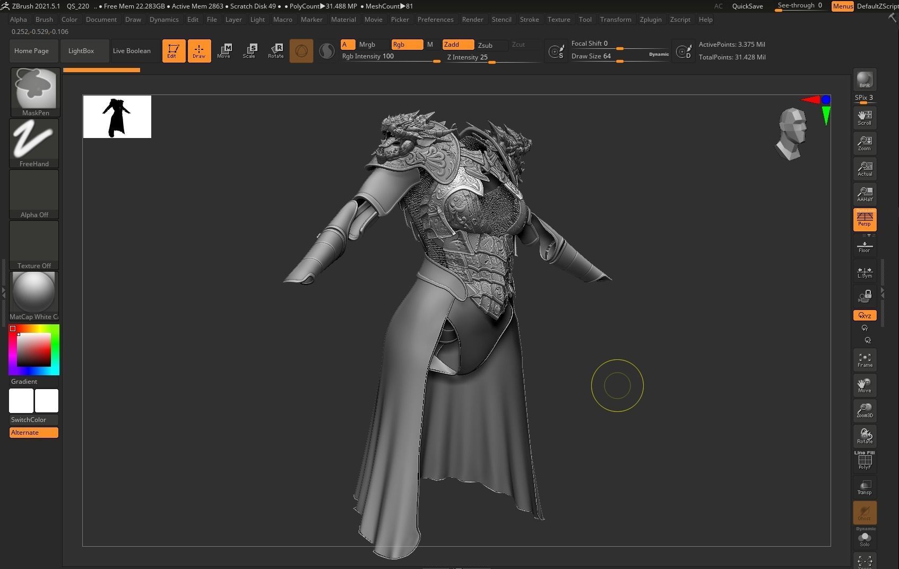The image size is (899, 569).
Task: Click the Frame mesh icon
Action: click(x=865, y=360)
